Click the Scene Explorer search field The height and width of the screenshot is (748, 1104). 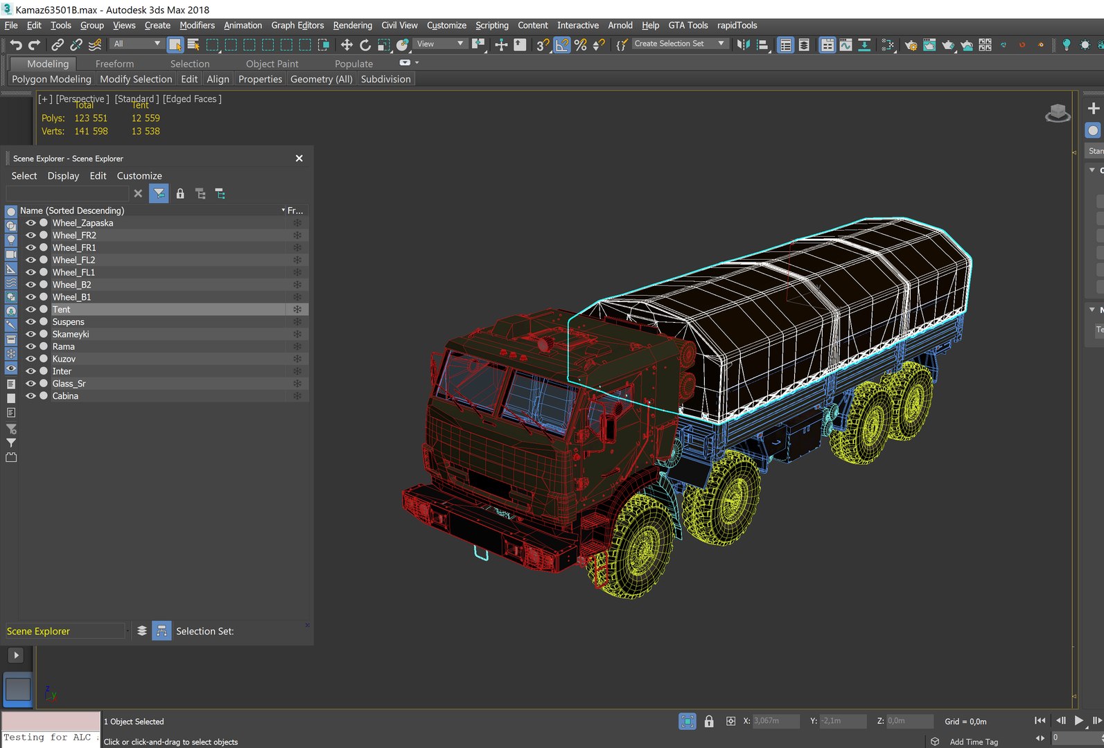(67, 194)
